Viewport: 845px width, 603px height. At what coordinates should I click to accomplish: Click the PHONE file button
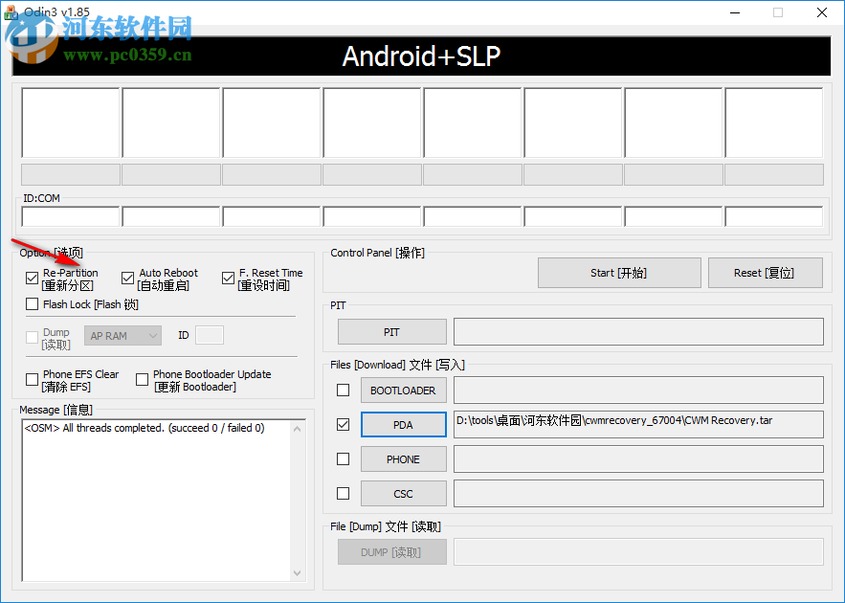point(403,458)
